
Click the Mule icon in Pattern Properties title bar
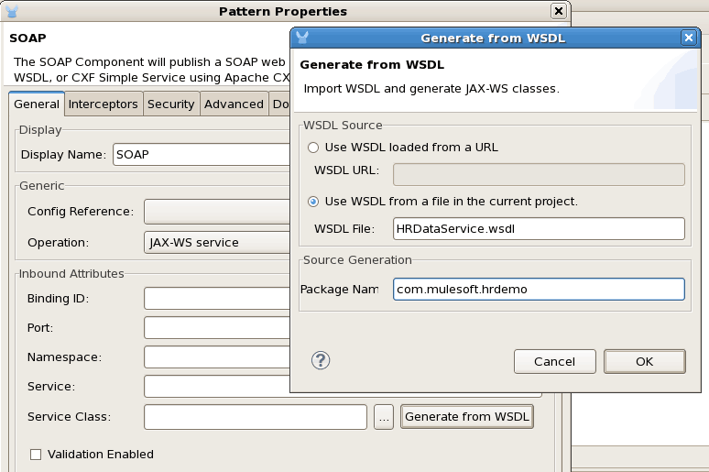click(x=11, y=11)
